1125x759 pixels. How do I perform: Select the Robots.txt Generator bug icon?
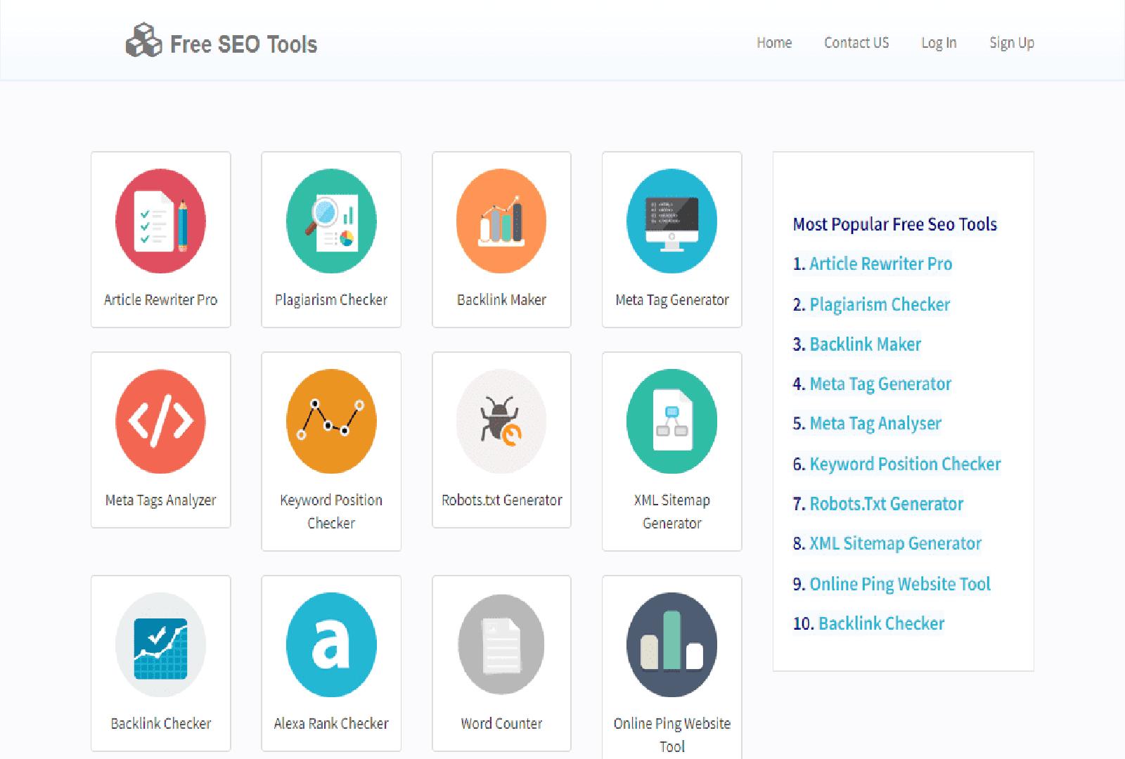pyautogui.click(x=501, y=422)
